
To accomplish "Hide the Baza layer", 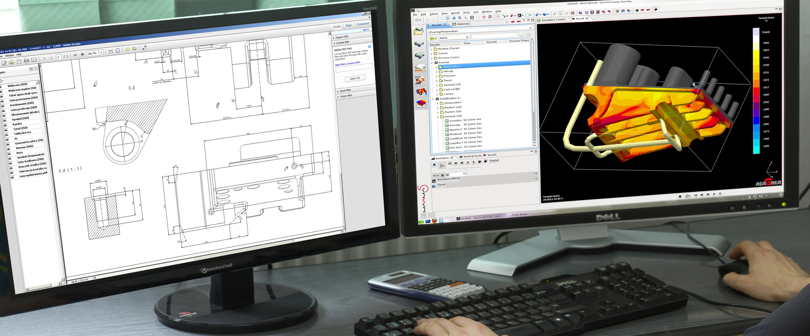I will 9,154.
